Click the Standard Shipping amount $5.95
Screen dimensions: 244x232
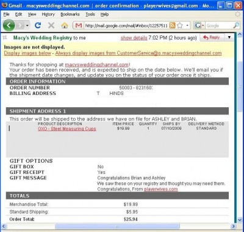[132, 212]
